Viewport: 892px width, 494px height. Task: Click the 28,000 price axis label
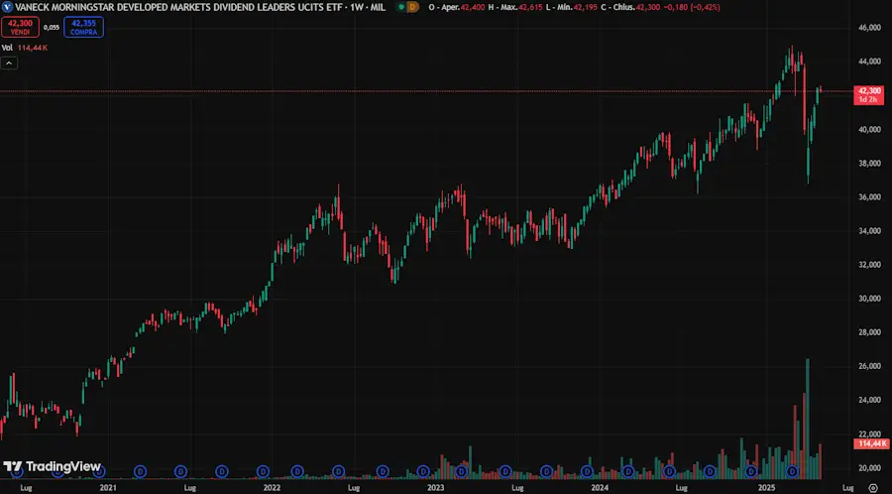869,332
